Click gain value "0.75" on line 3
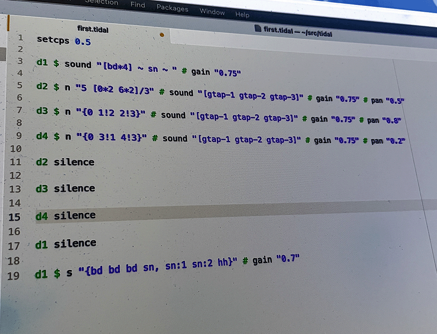 coord(227,73)
